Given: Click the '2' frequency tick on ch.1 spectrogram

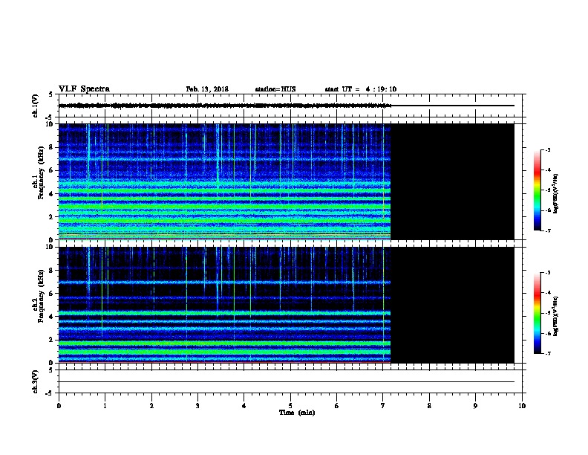Looking at the screenshot, I should coord(52,216).
